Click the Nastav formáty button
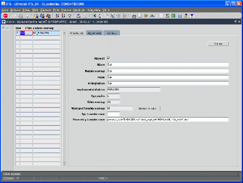This screenshot has width=243, height=183. tap(147, 108)
